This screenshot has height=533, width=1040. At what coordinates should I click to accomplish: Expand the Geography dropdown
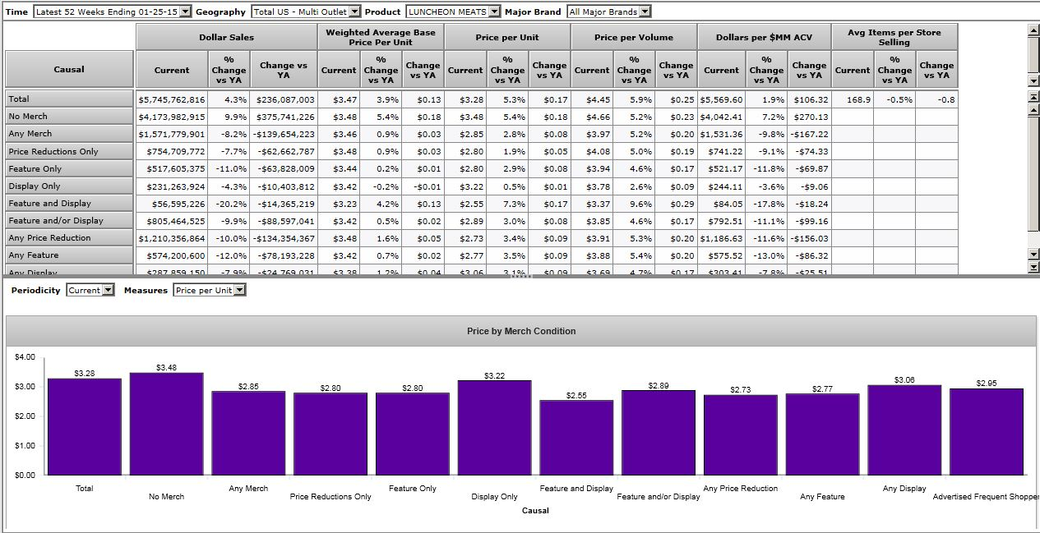click(305, 11)
